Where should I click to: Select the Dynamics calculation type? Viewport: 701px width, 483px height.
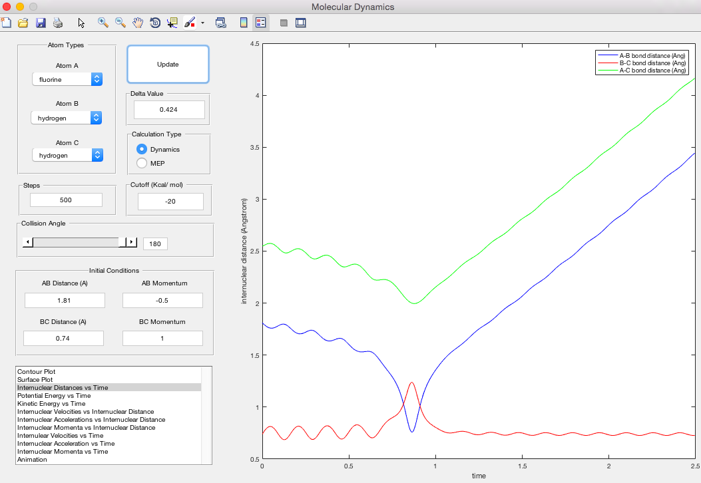coord(142,150)
